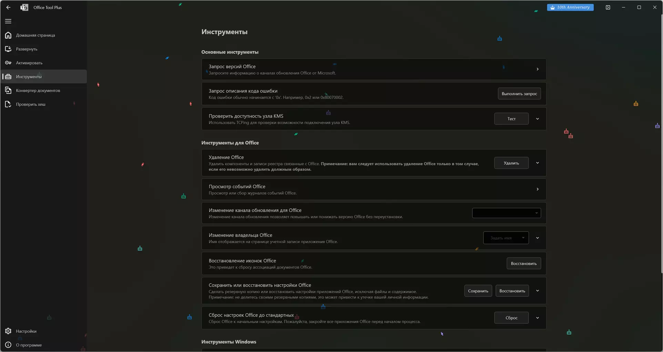Viewport: 663px width, 352px height.
Task: Click the info icon for О программе
Action: tap(8, 345)
